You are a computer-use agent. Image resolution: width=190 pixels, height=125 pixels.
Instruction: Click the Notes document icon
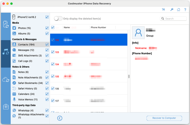pyautogui.click(x=14, y=72)
